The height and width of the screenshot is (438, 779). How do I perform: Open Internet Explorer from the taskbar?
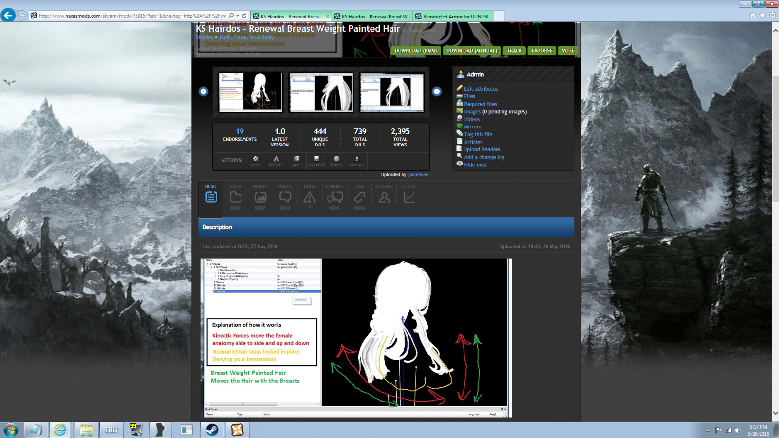point(60,430)
